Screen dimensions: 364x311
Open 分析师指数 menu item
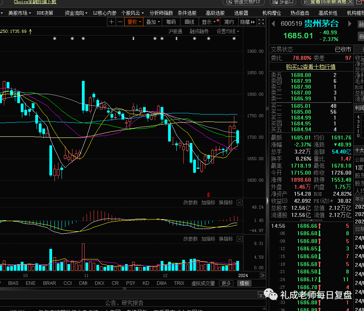tap(161, 13)
